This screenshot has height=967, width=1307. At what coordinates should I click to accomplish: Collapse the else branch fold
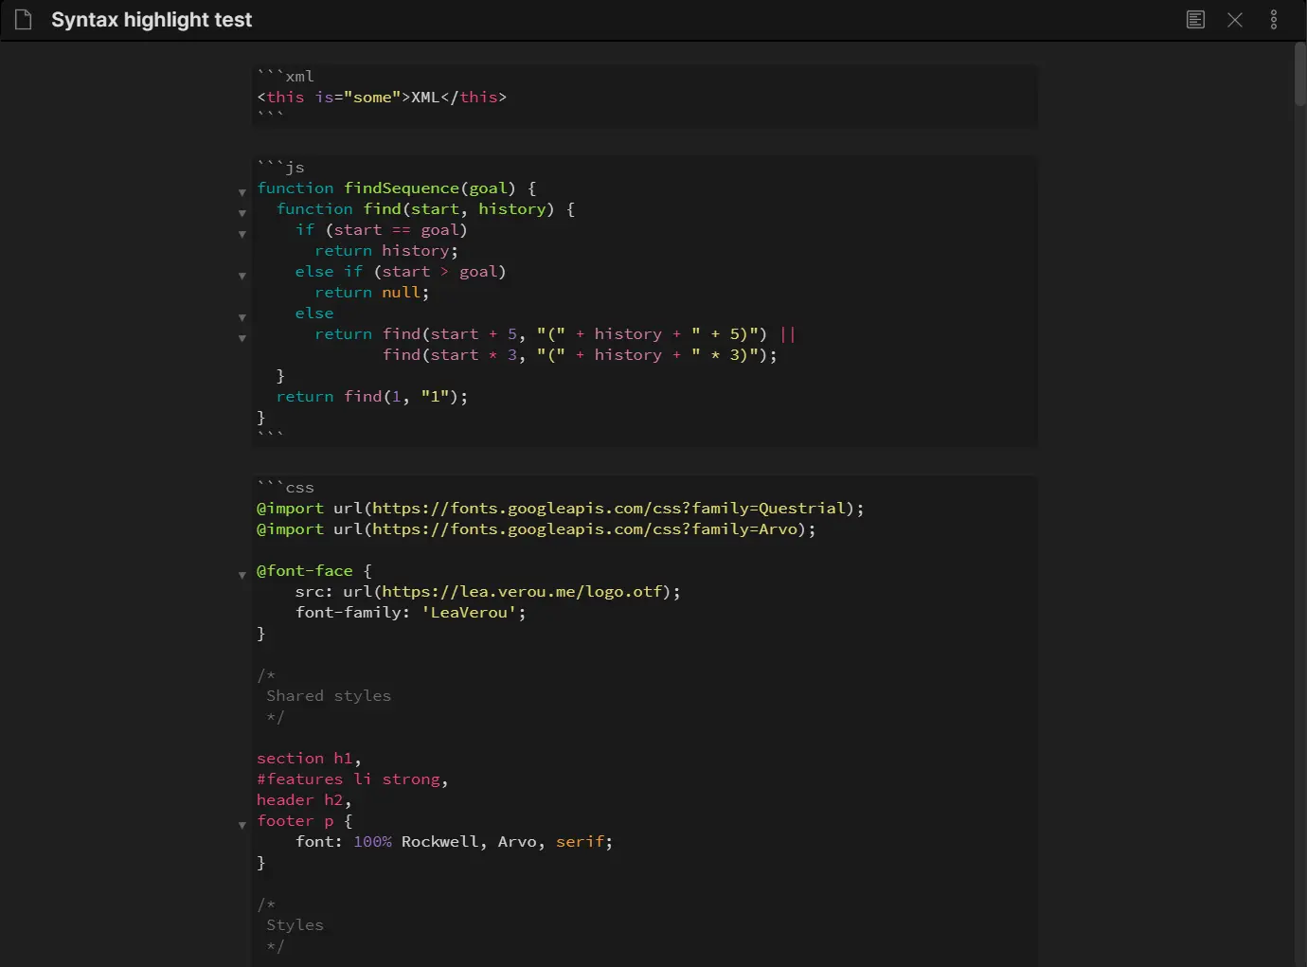[x=242, y=317]
